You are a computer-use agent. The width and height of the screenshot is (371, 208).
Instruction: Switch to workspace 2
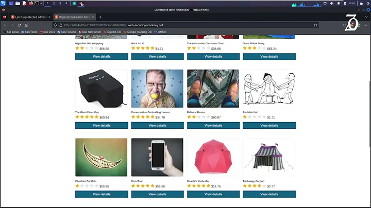coord(54,4)
